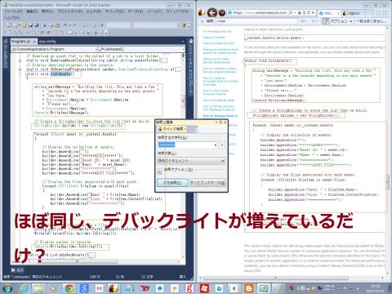Open How to: Get a Media Processor link
Viewport: 392px width, 294px height.
(216, 92)
